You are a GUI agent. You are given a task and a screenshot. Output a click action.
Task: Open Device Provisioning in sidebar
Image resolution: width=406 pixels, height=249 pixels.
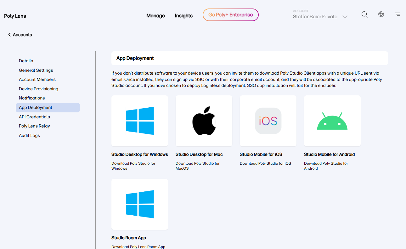tap(38, 89)
